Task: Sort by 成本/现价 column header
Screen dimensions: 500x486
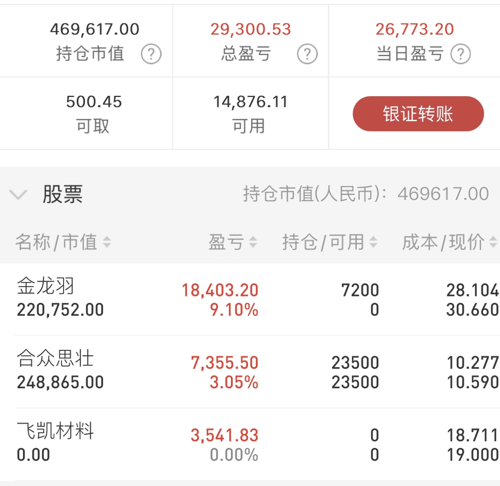Action: click(x=444, y=242)
